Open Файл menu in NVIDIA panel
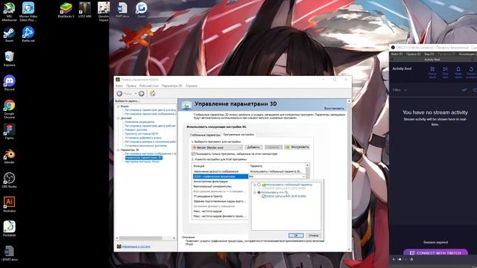This screenshot has width=477, height=268. click(x=119, y=86)
